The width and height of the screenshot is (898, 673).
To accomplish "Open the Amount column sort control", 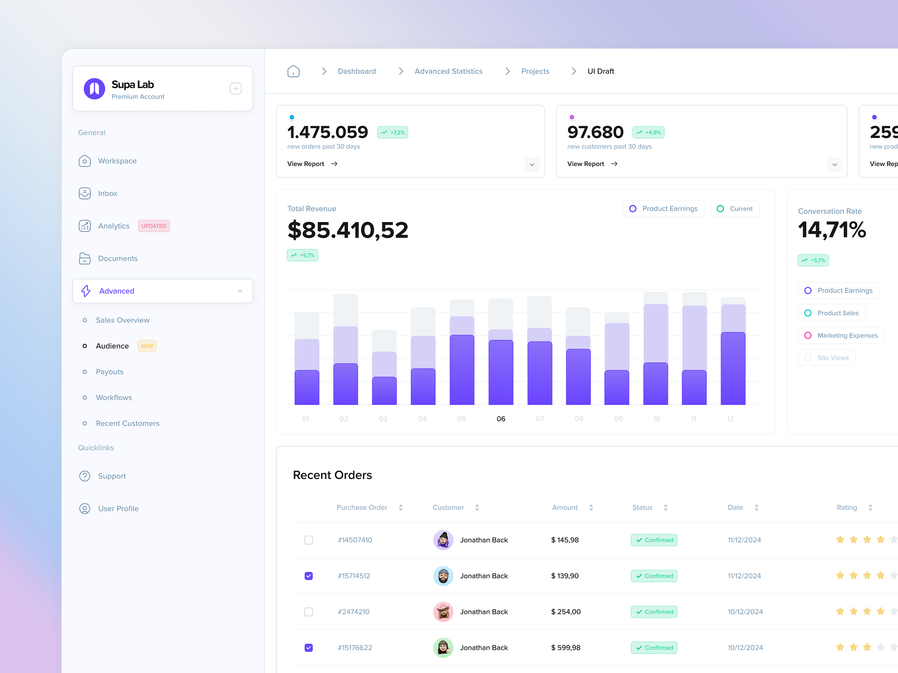I will [591, 507].
